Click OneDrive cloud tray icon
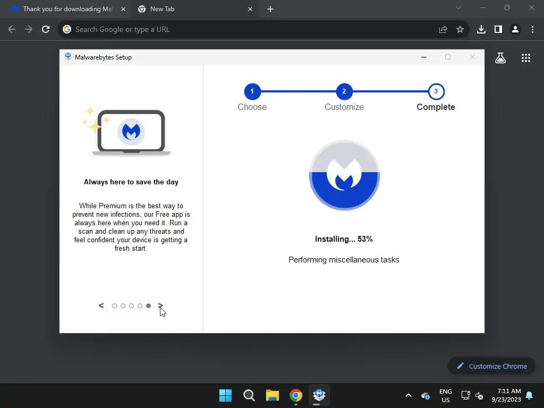 (426, 395)
